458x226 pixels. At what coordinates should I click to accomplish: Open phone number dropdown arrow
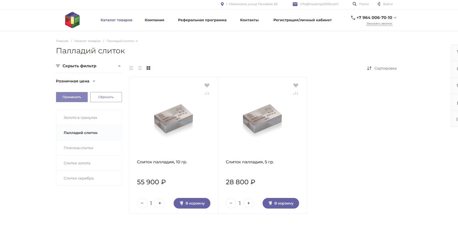395,18
